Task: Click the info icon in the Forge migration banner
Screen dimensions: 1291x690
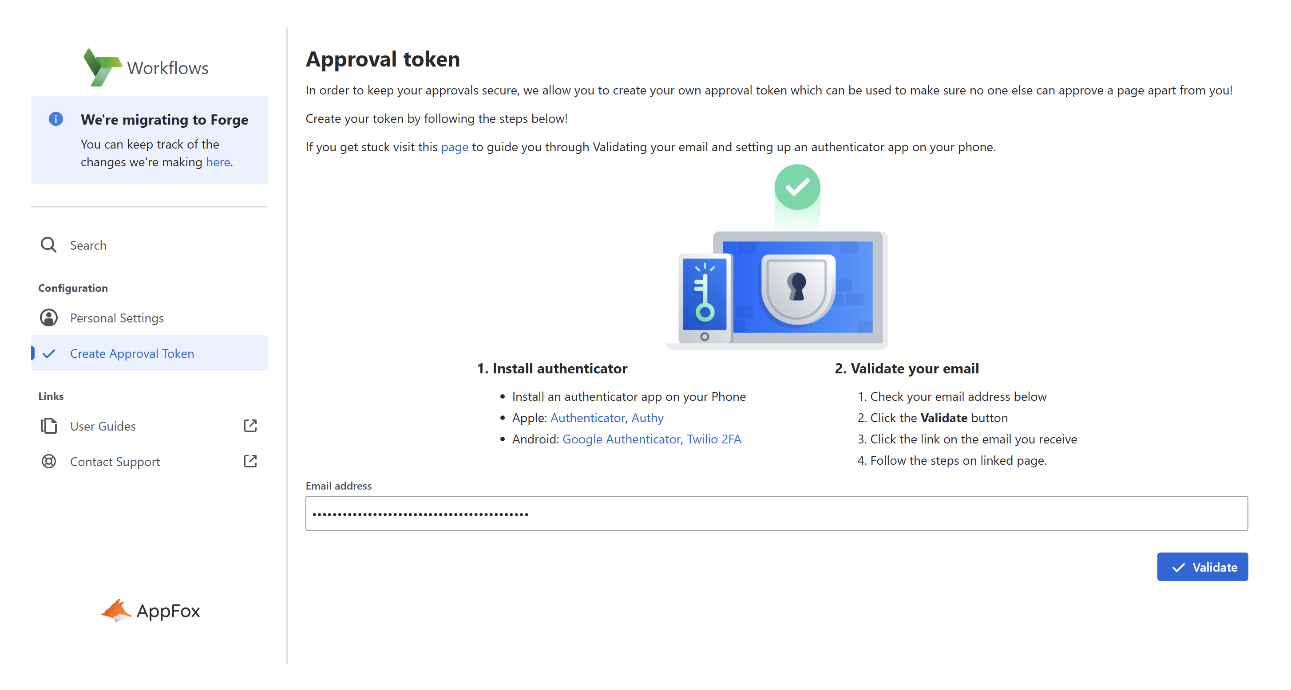Action: pyautogui.click(x=55, y=119)
